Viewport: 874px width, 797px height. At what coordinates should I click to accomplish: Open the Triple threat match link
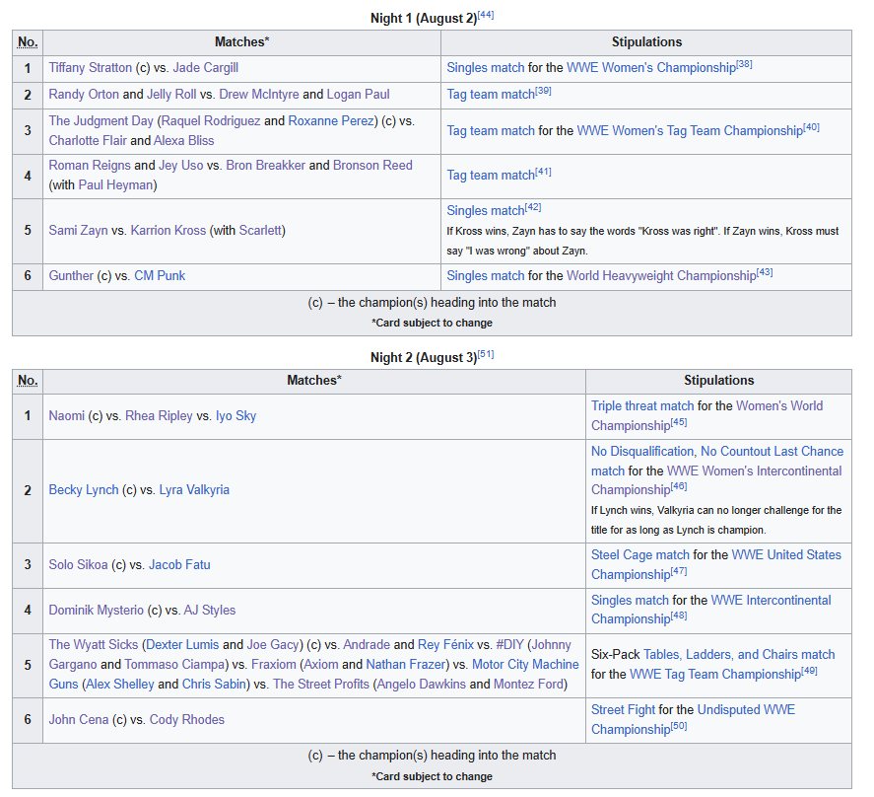pyautogui.click(x=642, y=406)
